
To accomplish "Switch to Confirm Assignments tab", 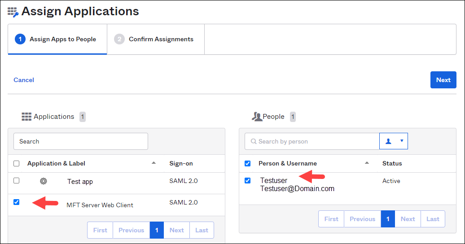I will tap(155, 39).
